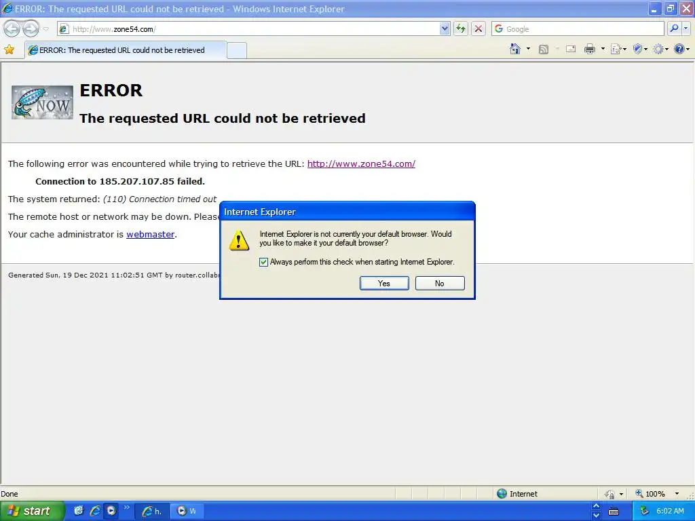Click the Print icon
This screenshot has width=695, height=521.
[x=590, y=49]
